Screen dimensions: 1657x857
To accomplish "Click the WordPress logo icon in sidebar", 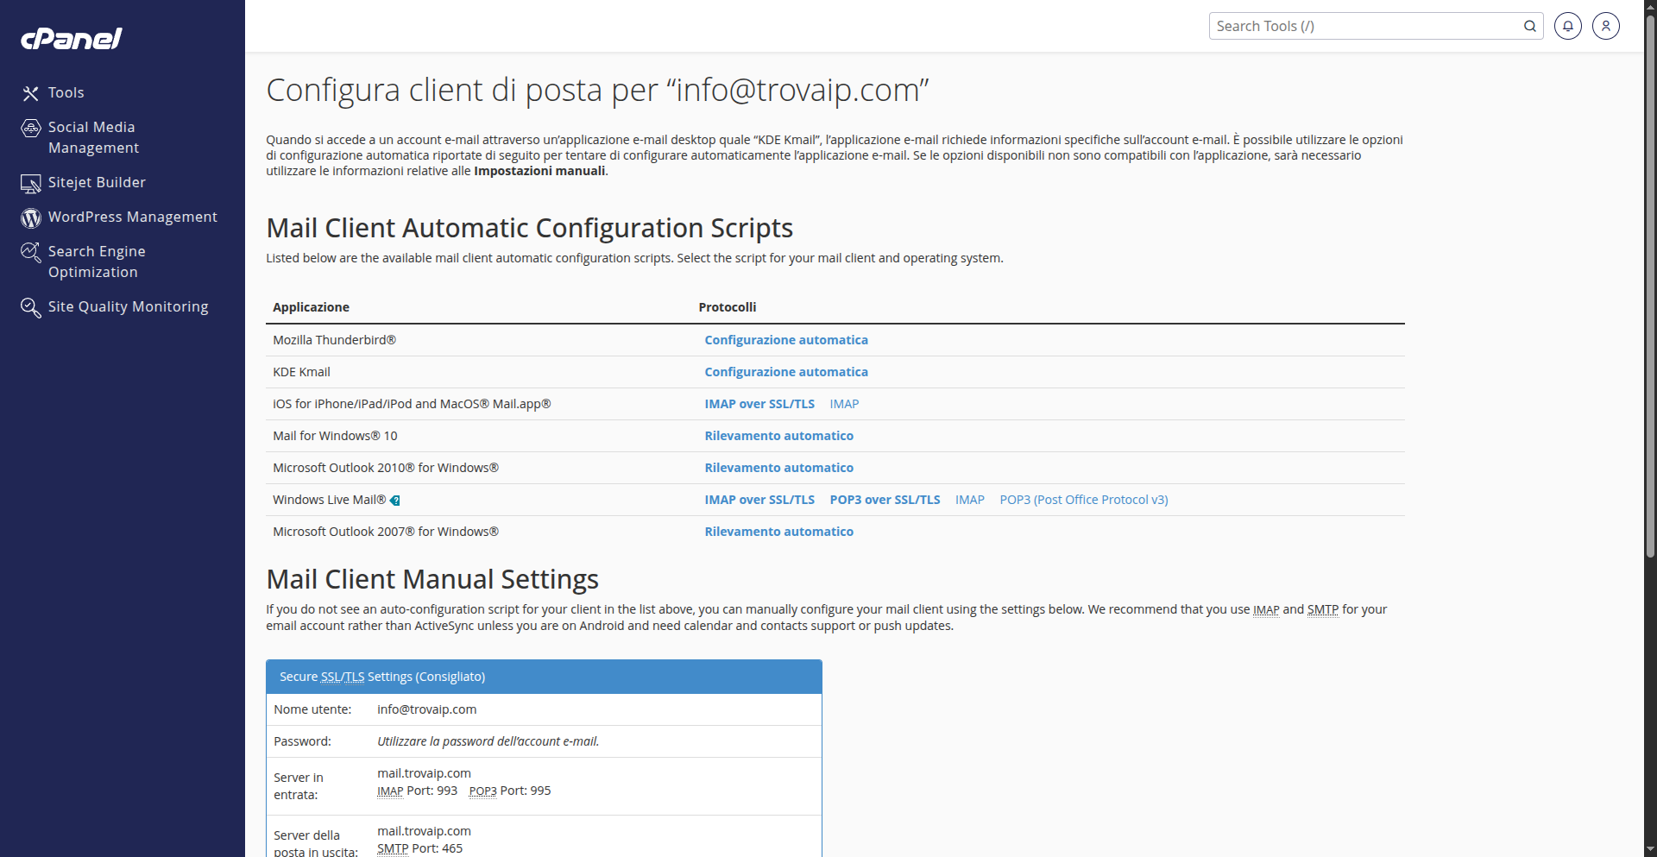I will coord(31,217).
